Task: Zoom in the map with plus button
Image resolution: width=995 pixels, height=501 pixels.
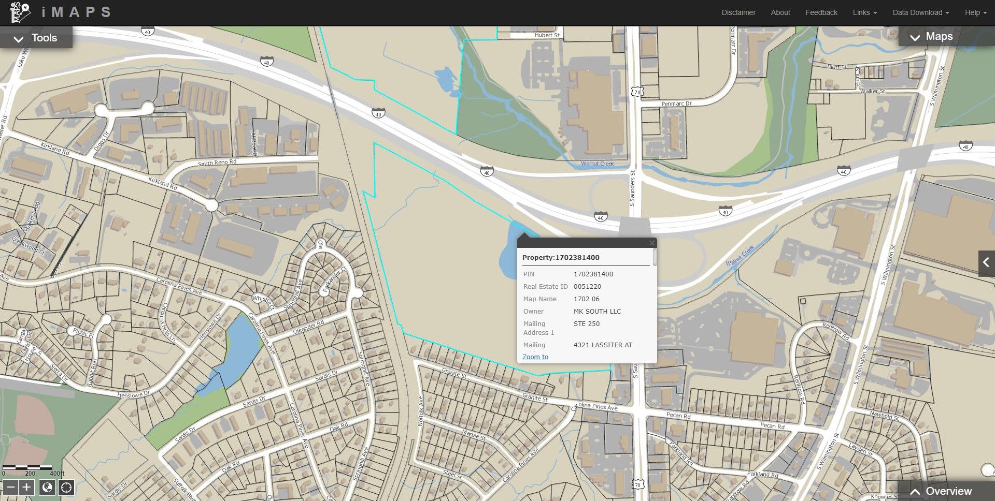Action: pyautogui.click(x=26, y=488)
